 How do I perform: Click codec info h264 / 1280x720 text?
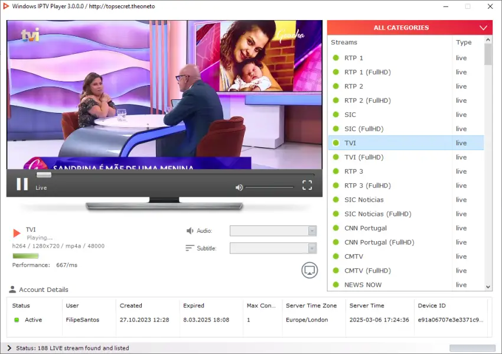(x=58, y=246)
